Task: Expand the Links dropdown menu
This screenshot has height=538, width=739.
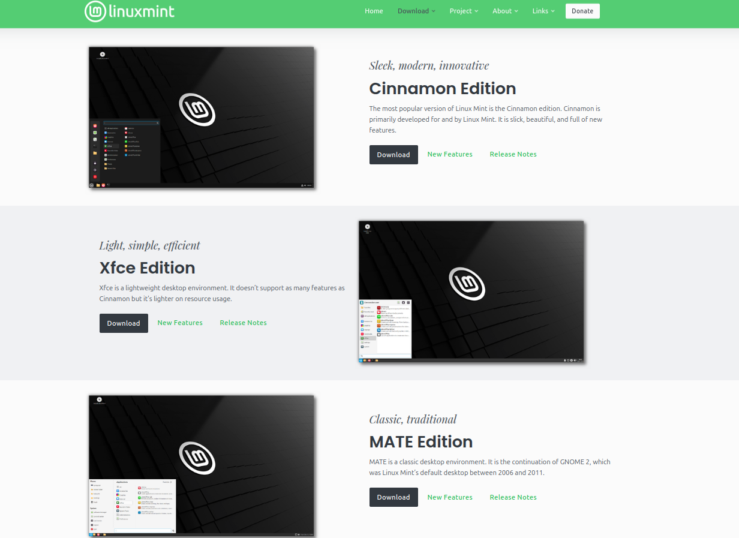Action: coord(543,11)
